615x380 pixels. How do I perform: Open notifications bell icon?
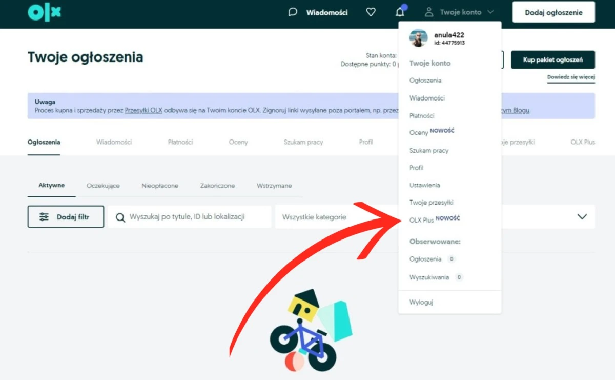(400, 12)
